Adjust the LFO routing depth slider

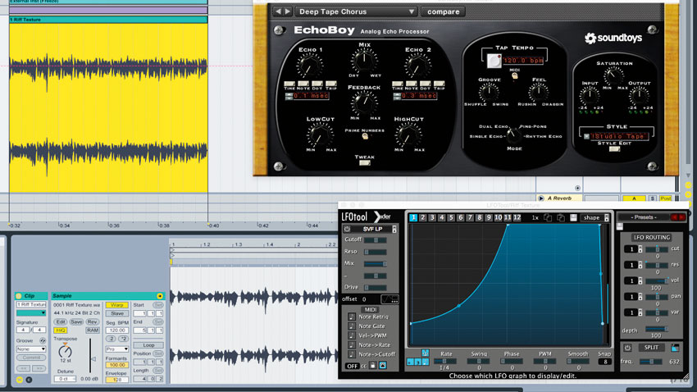click(657, 329)
